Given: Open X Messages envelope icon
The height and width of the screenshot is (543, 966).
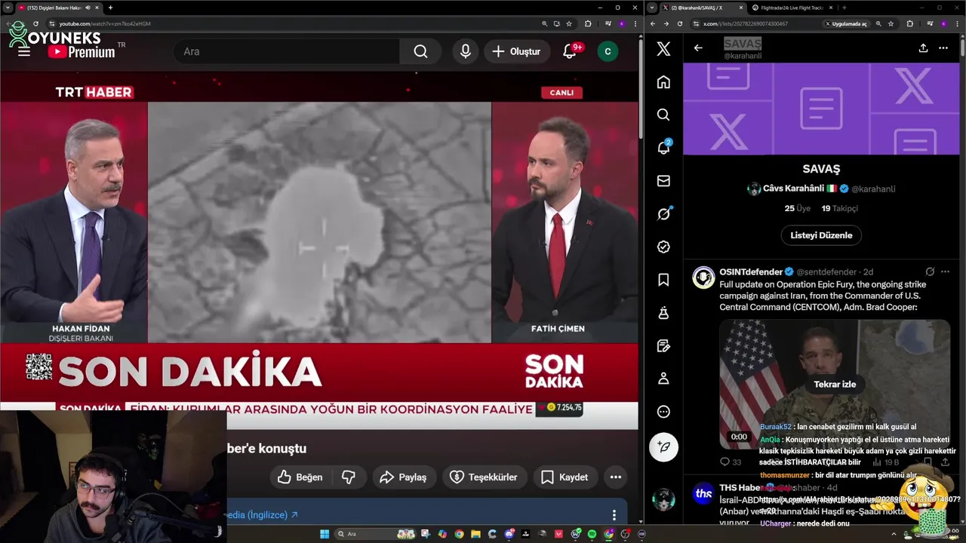Looking at the screenshot, I should (663, 181).
